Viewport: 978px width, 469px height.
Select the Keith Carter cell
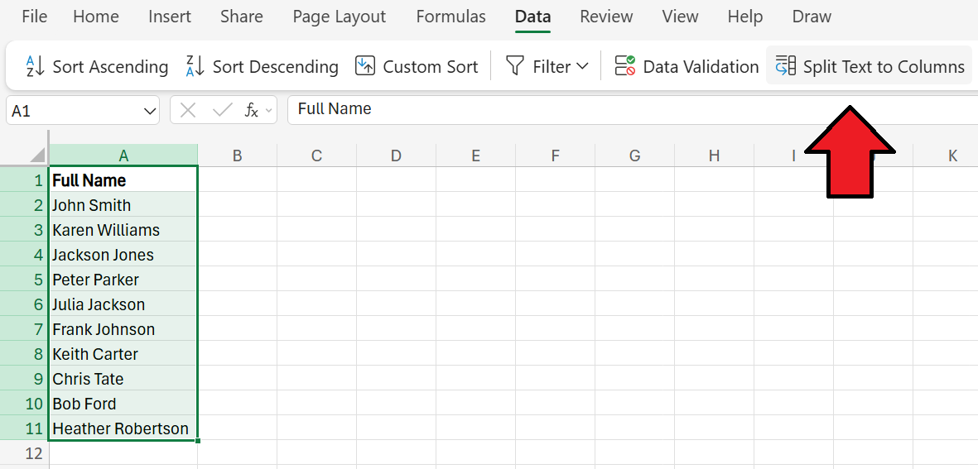(123, 354)
